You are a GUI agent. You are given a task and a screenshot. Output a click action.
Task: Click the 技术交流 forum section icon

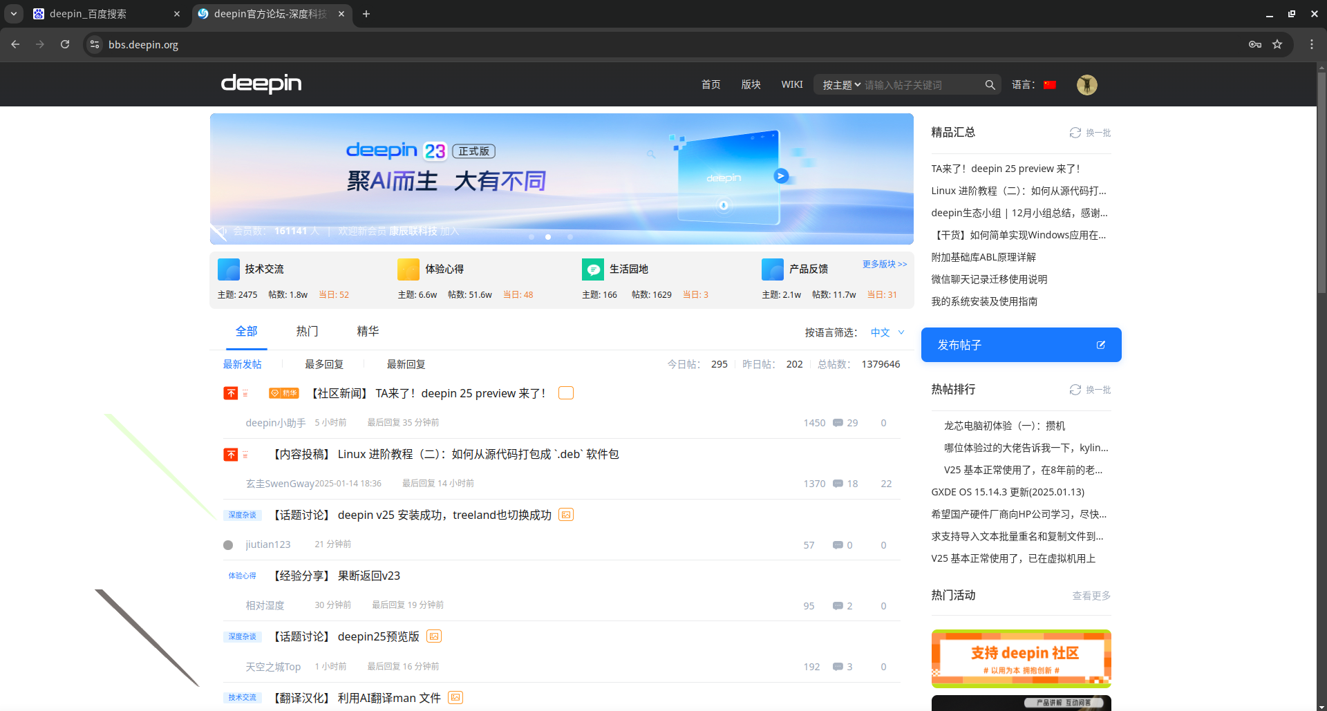pos(229,269)
